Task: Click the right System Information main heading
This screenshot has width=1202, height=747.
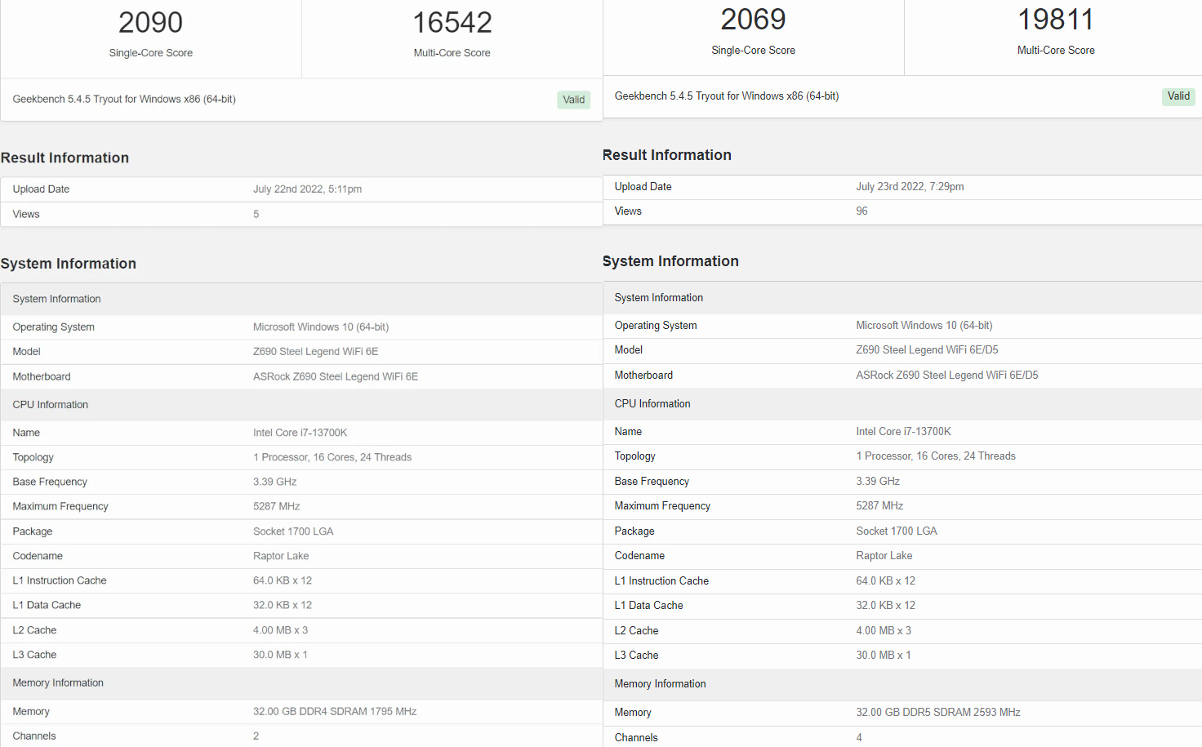Action: click(x=670, y=261)
